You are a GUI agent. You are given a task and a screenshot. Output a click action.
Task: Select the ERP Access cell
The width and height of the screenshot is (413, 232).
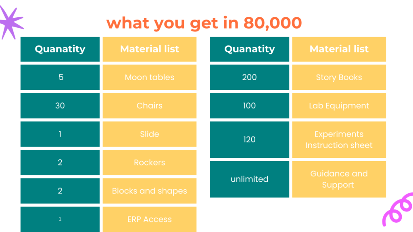pyautogui.click(x=150, y=220)
